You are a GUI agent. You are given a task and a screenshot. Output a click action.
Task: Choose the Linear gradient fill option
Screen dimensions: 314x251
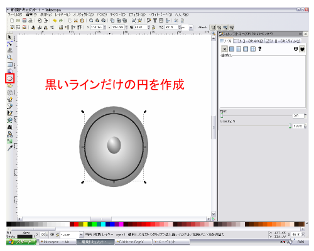pyautogui.click(x=239, y=49)
